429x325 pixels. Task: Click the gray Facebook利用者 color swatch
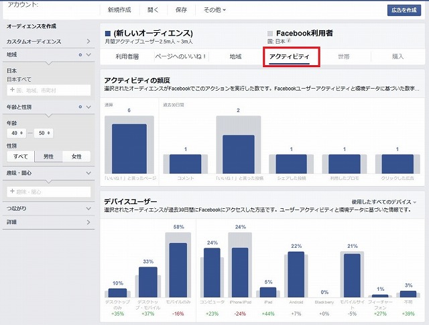270,34
